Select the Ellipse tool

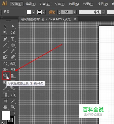coord(13,45)
